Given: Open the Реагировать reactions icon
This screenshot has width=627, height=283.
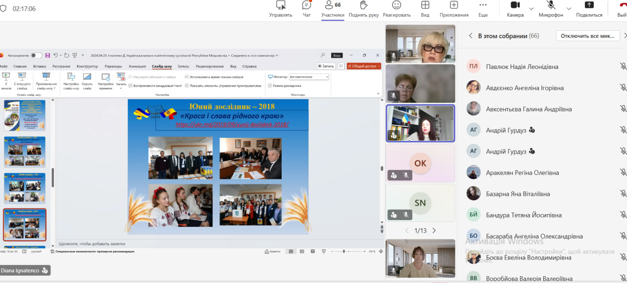Looking at the screenshot, I should click(x=396, y=5).
